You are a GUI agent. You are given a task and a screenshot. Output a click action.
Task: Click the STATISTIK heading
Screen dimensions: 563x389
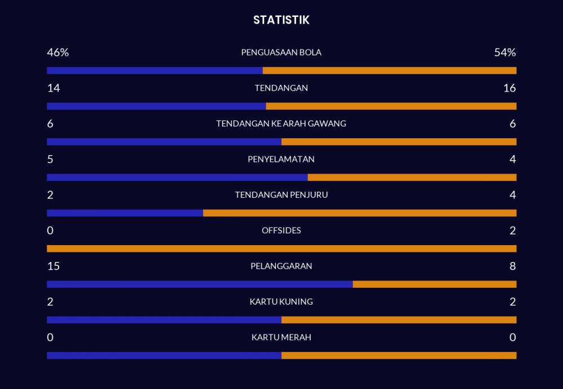(x=281, y=20)
